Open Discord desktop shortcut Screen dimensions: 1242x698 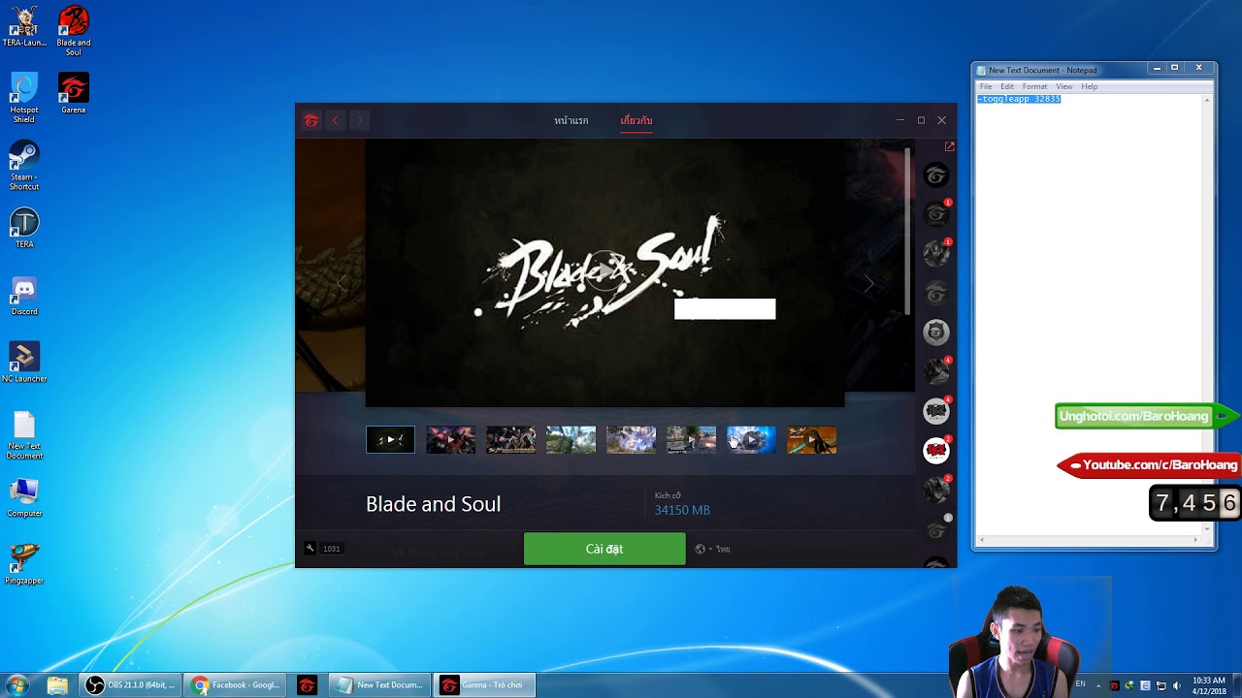click(x=24, y=295)
